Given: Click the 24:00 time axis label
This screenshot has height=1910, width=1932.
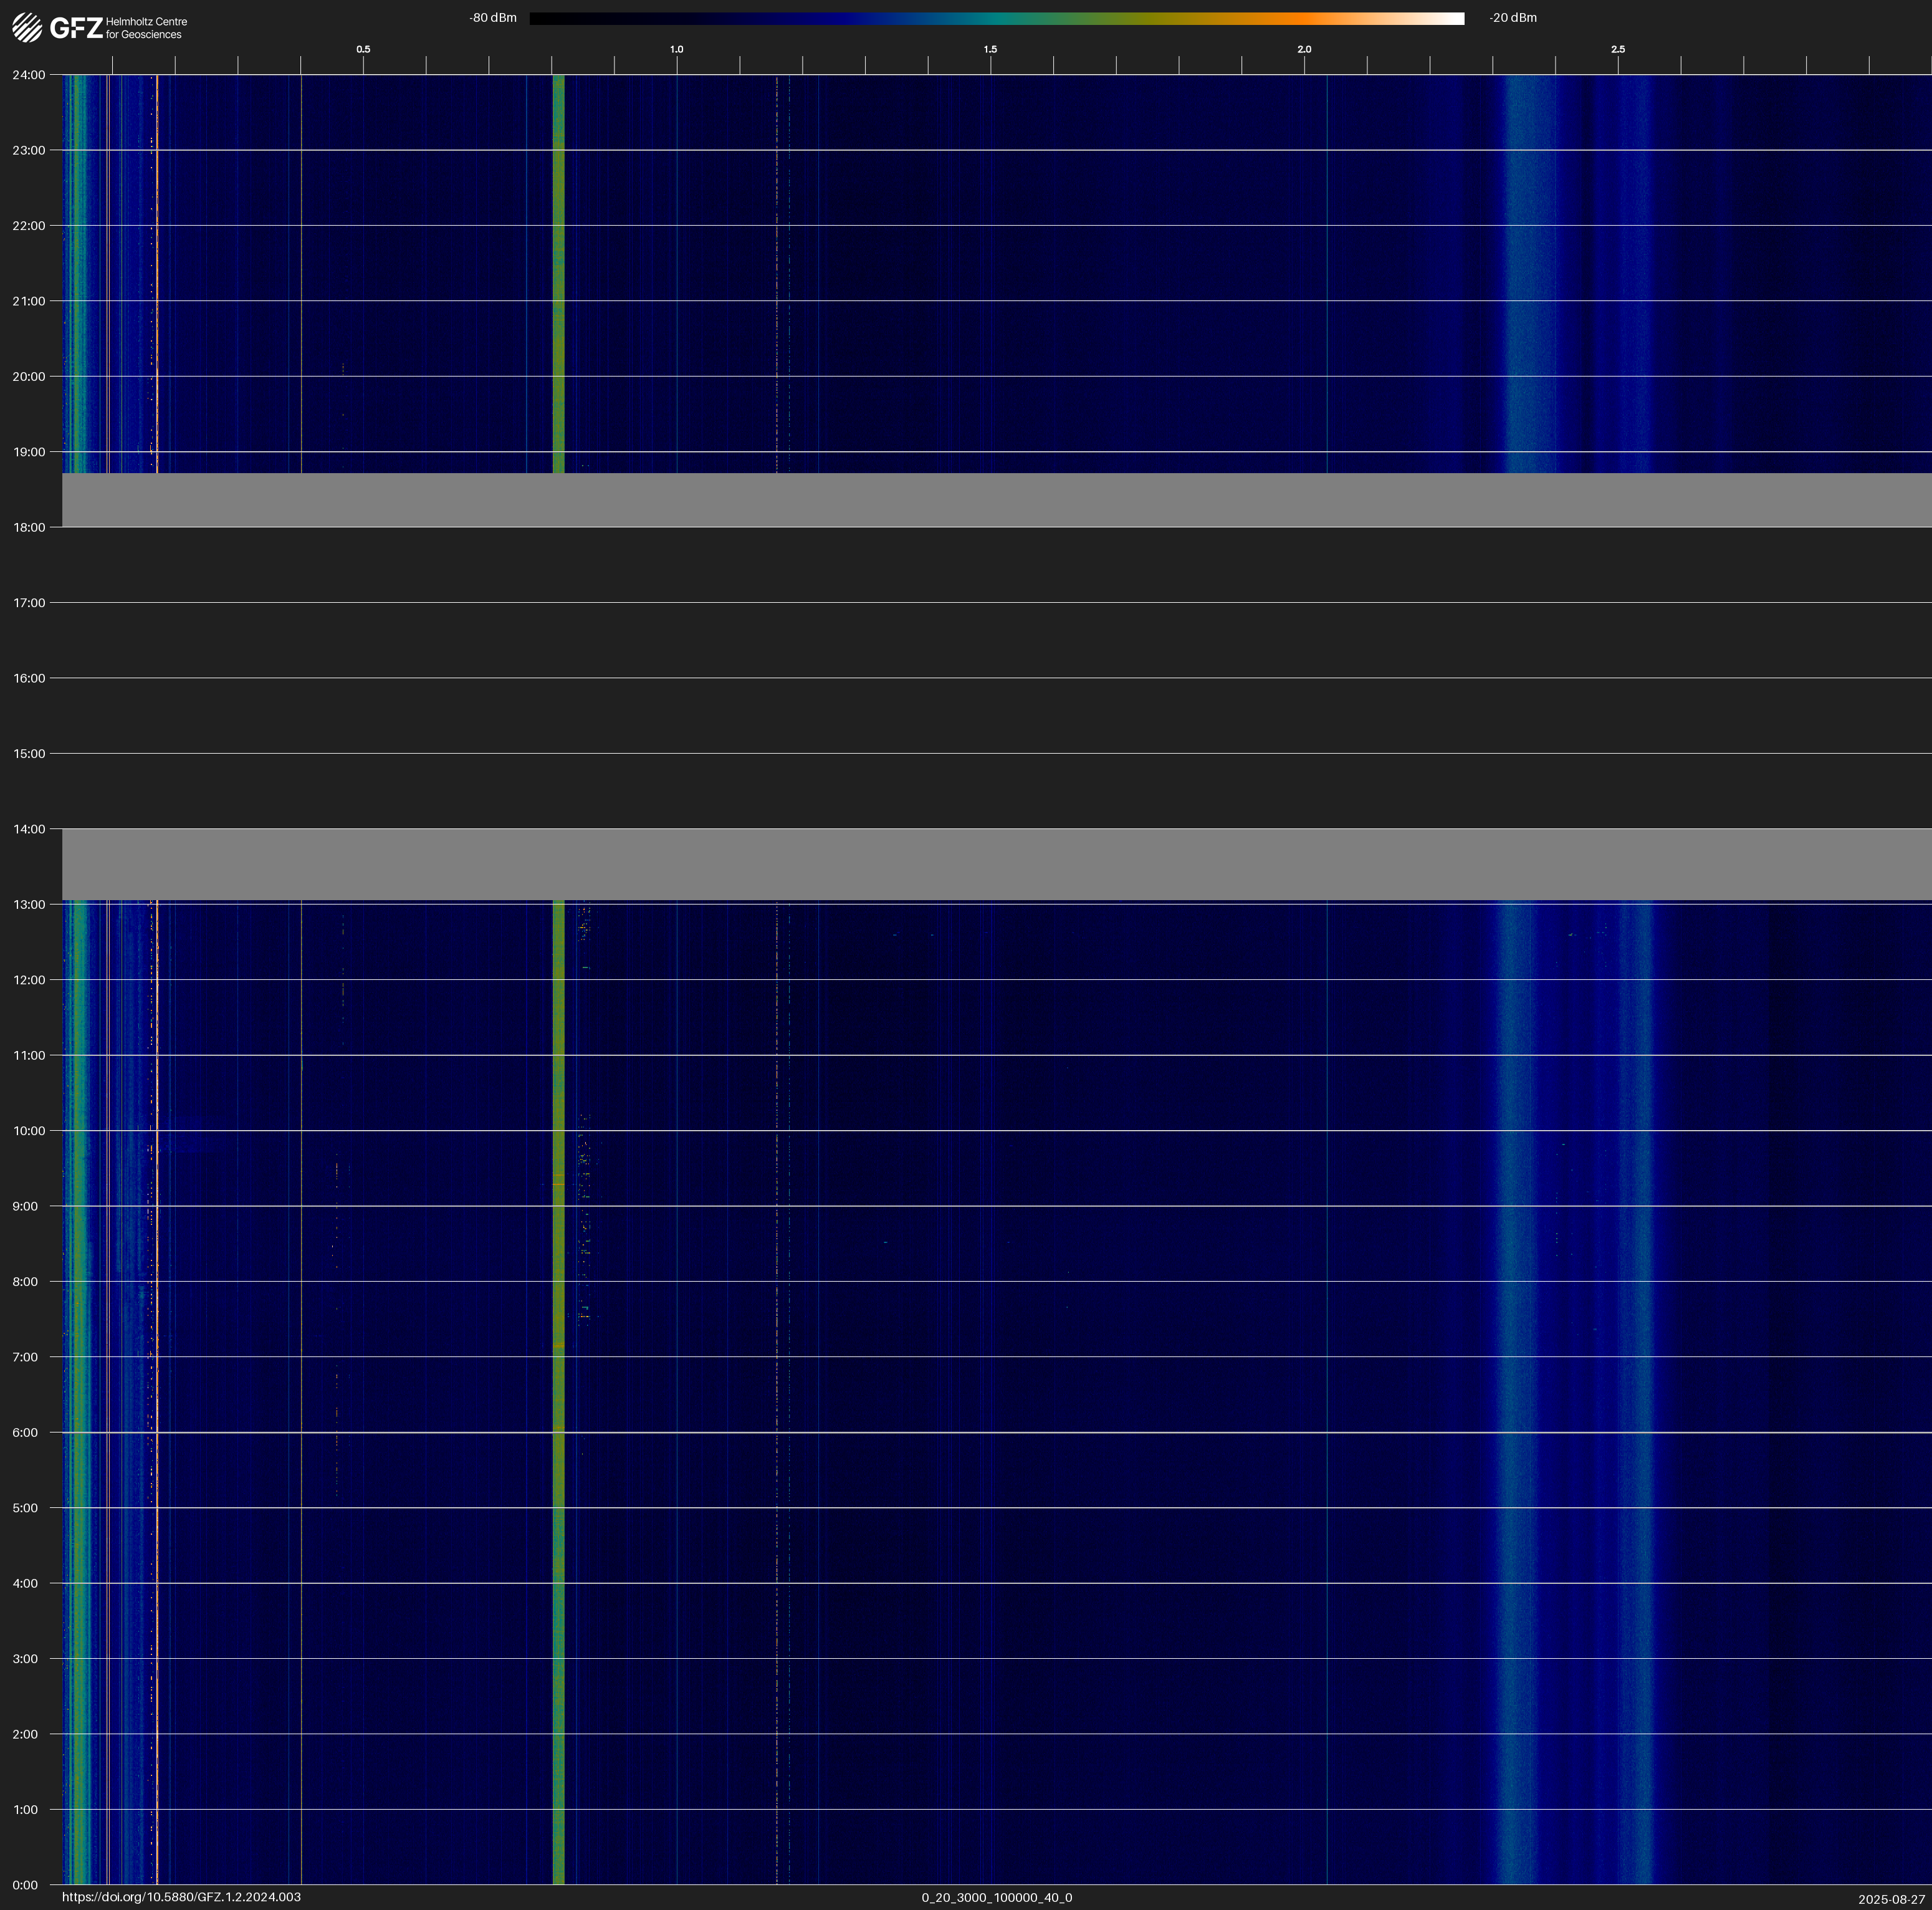Looking at the screenshot, I should point(29,75).
